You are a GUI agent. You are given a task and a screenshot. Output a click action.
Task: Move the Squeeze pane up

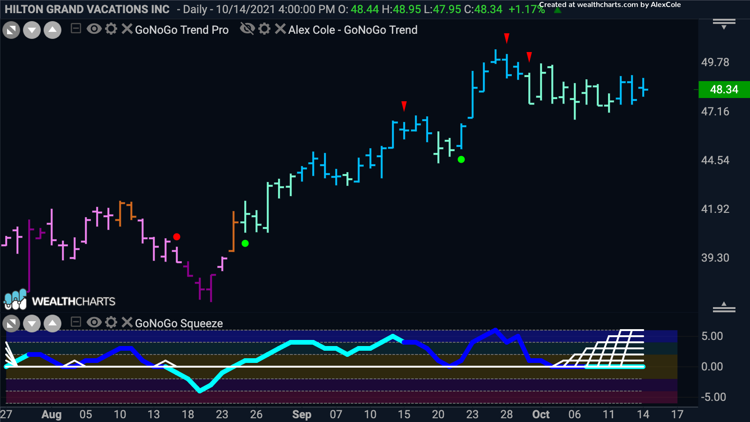tap(52, 324)
